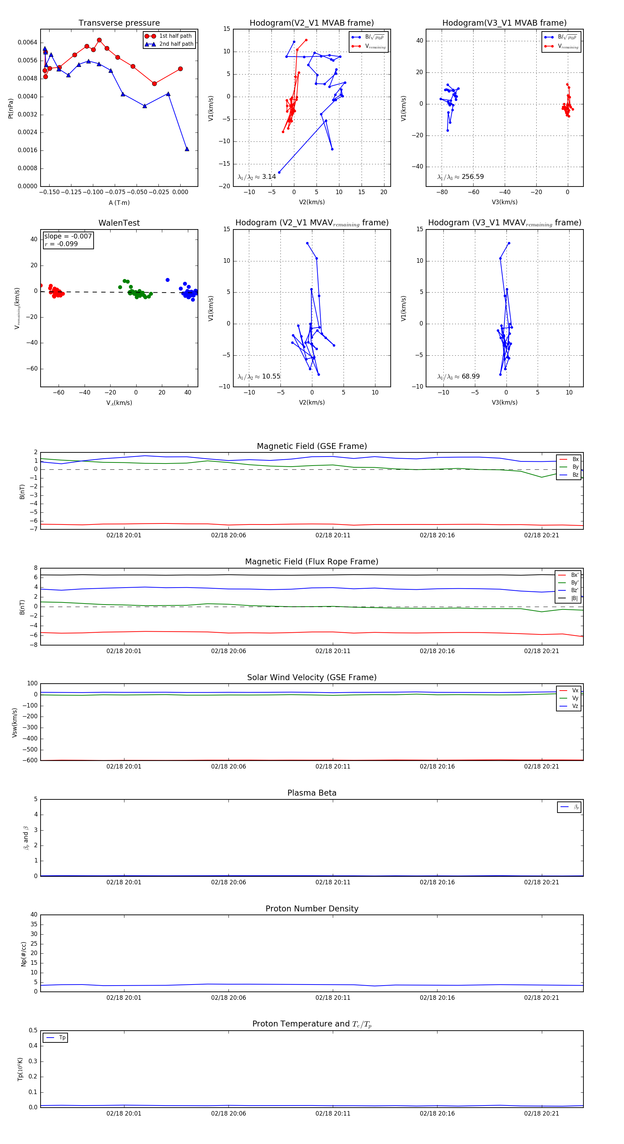Click "B/√μ0ρ" legend entry in V2_V1 MVAB hodogram
624x1144 pixels.
coord(369,37)
